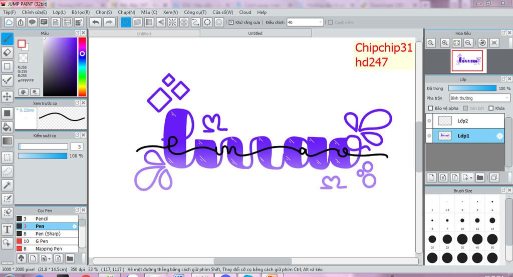513x277 pixels.
Task: Fit canvas to window in Navigator
Action: pos(457,42)
